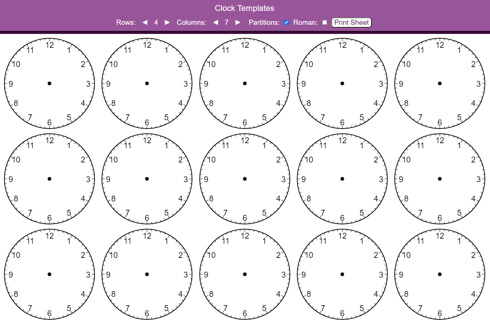490x322 pixels.
Task: Click the Rows stepper control group
Action: 156,22
